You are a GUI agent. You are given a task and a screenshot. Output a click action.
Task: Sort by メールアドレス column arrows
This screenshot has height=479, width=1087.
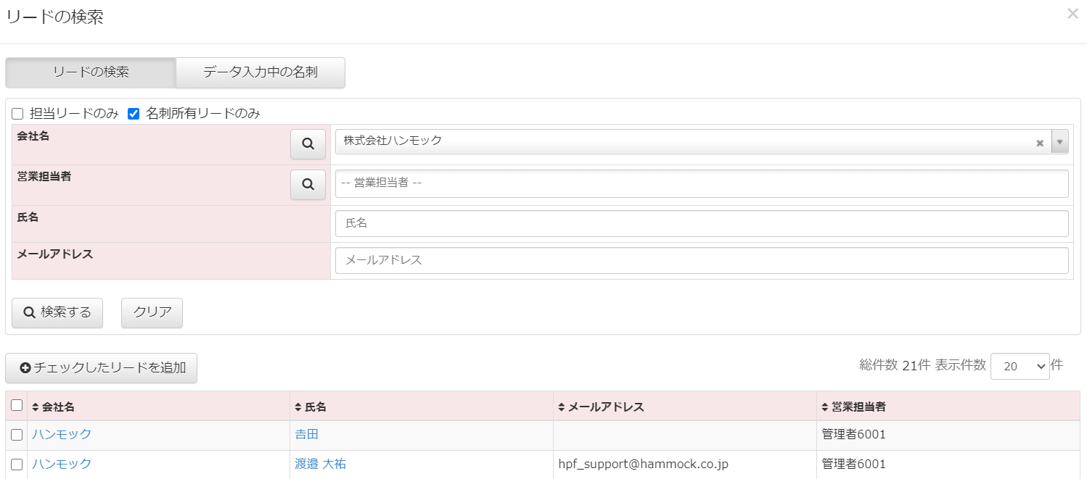[x=562, y=407]
